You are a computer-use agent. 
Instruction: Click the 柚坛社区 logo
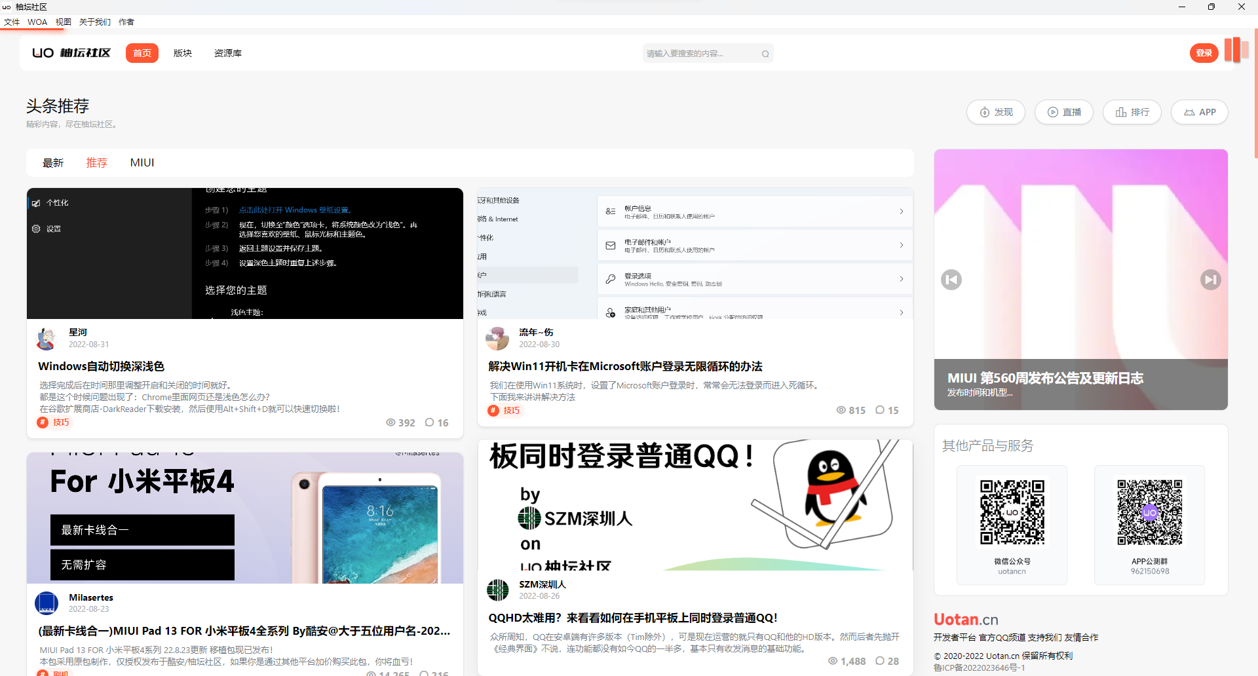[71, 53]
